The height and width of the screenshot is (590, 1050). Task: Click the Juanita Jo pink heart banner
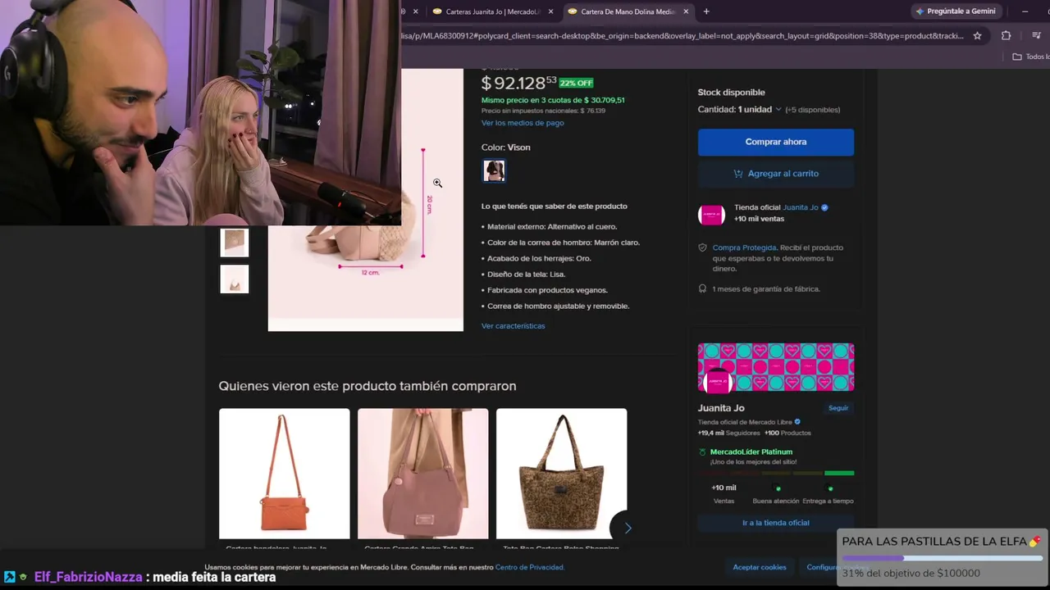click(776, 366)
